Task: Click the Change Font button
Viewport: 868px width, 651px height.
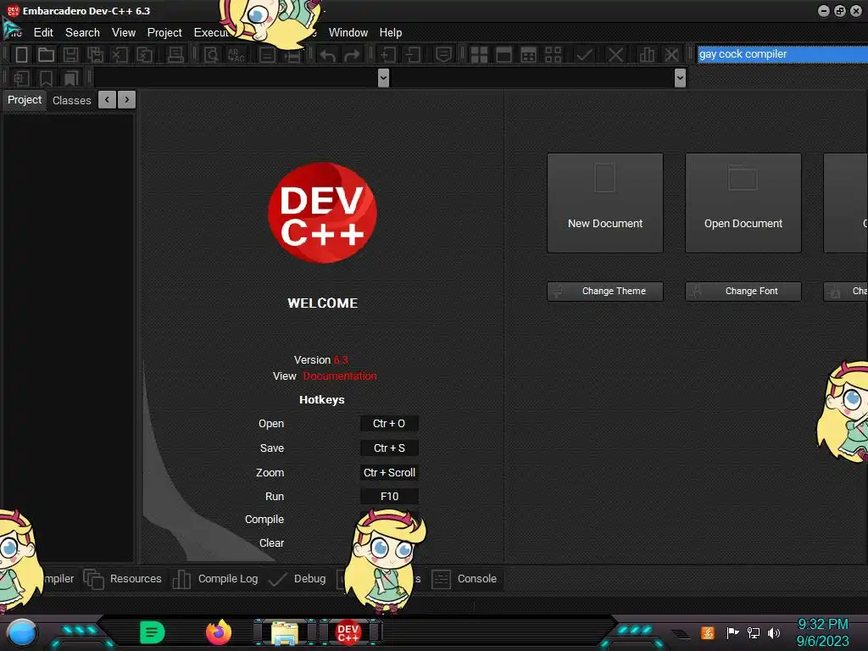Action: (743, 292)
